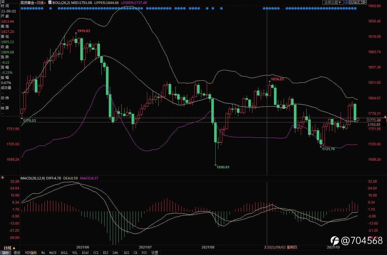Click the 振幅 value 0.67%

(x=6, y=83)
